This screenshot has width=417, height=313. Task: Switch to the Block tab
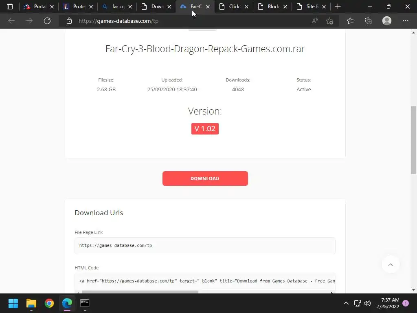click(x=269, y=7)
